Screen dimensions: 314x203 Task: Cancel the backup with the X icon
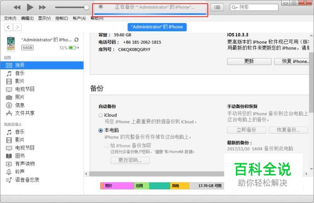pyautogui.click(x=101, y=7)
